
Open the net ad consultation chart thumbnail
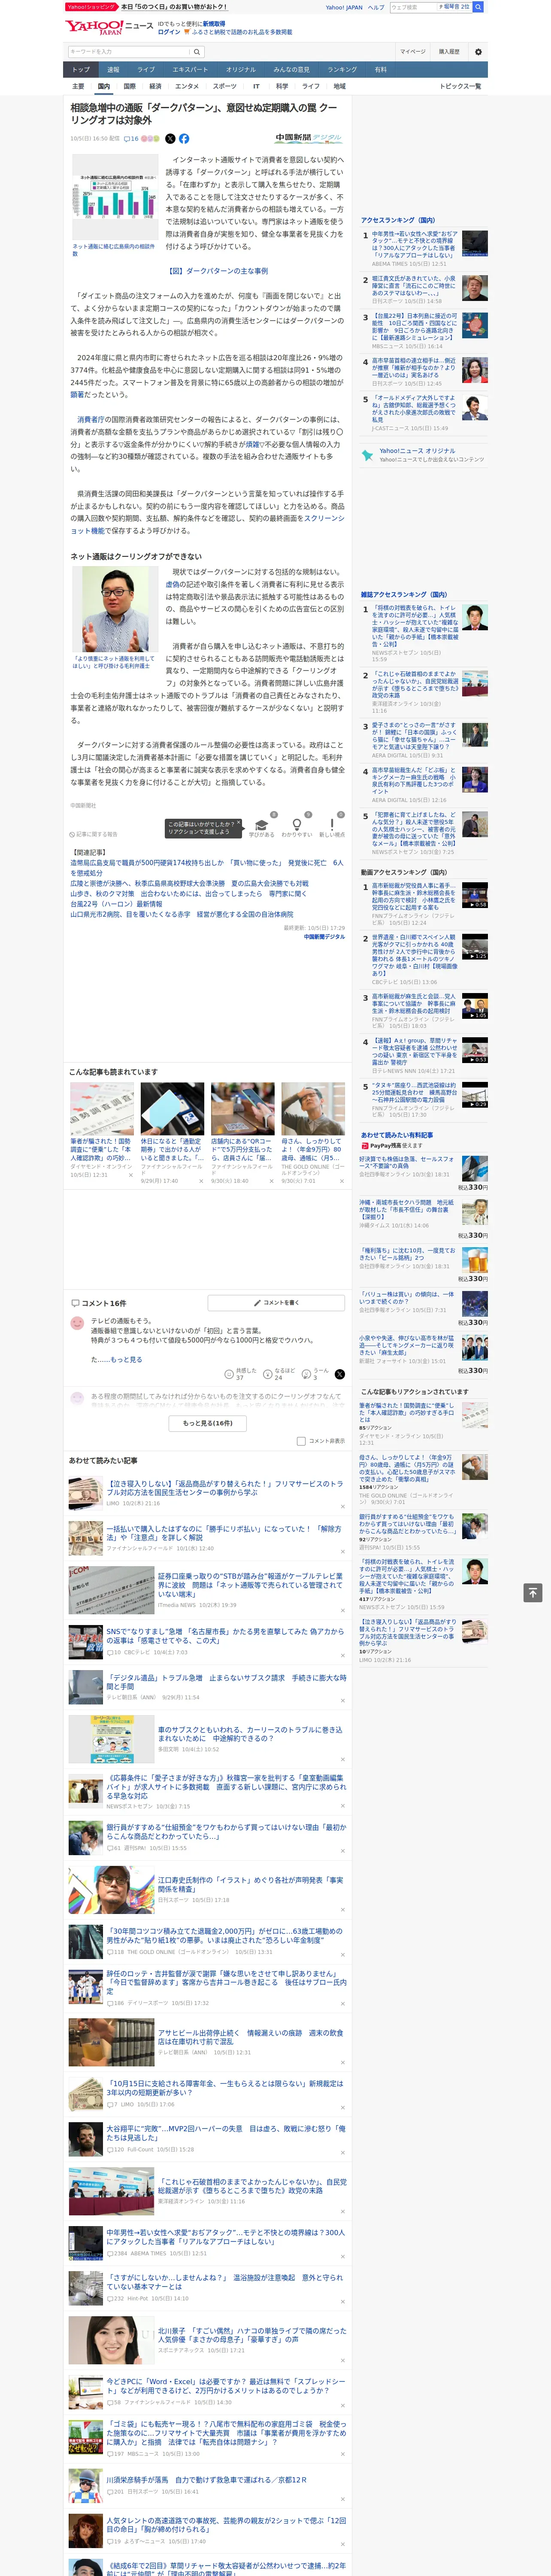click(115, 198)
